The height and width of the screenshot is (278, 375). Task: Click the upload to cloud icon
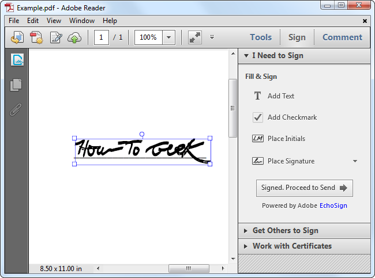coord(74,37)
